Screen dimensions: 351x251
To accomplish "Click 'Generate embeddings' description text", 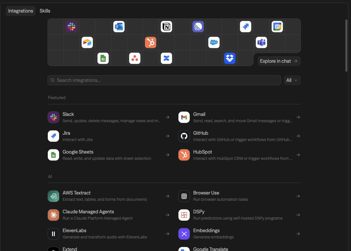I will pyautogui.click(x=213, y=237).
